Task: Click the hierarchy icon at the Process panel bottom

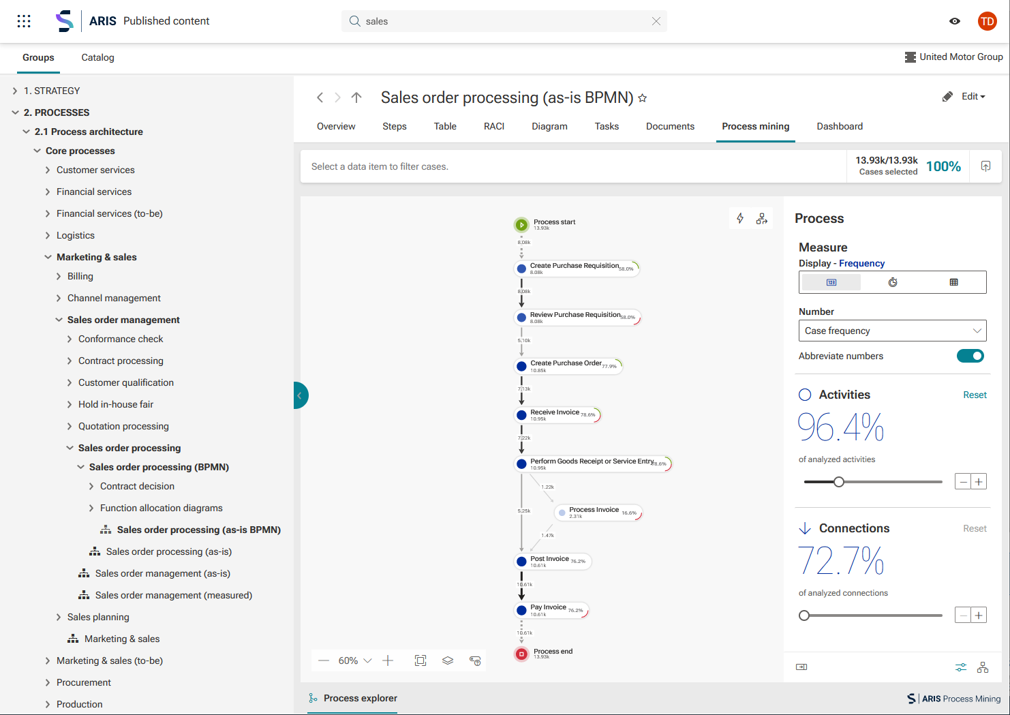Action: point(983,667)
